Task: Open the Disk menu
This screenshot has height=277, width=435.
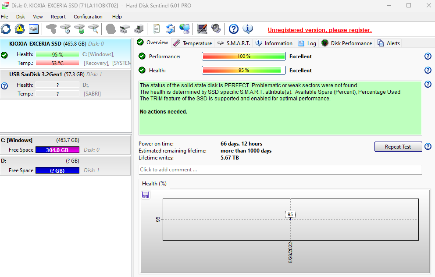Action: point(21,17)
